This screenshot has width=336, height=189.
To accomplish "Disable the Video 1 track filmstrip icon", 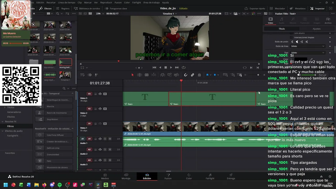I will pos(105,124).
